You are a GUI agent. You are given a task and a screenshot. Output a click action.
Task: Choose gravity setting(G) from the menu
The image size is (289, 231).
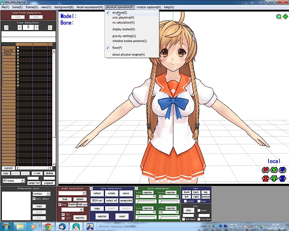[124, 36]
